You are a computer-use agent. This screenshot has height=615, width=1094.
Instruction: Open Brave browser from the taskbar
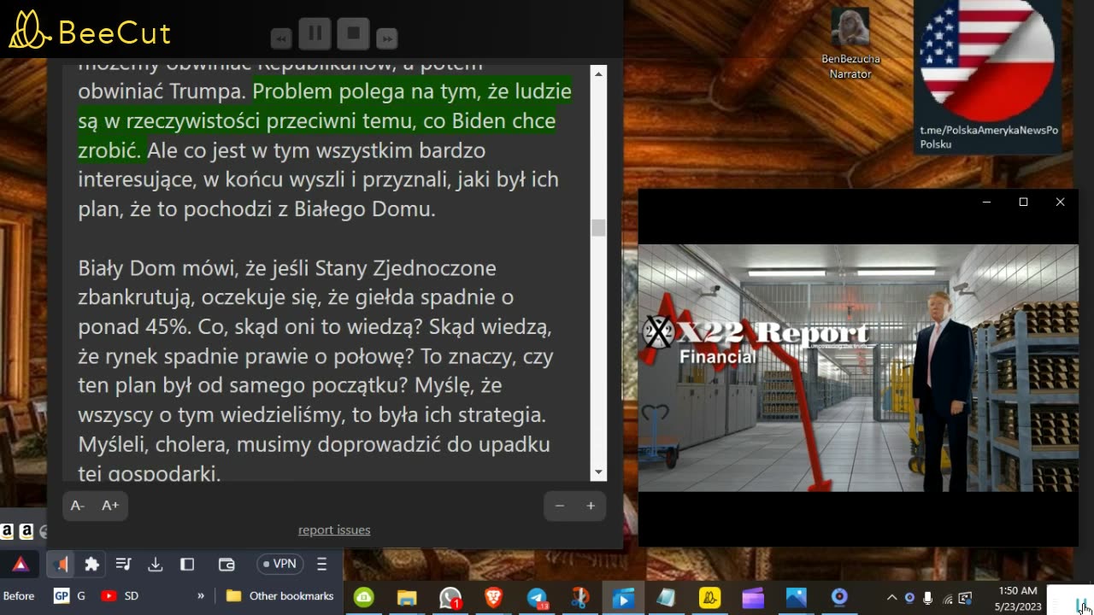tap(493, 598)
